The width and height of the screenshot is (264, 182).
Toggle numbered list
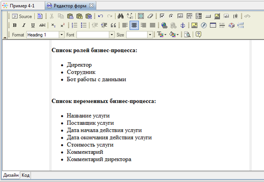(74, 25)
